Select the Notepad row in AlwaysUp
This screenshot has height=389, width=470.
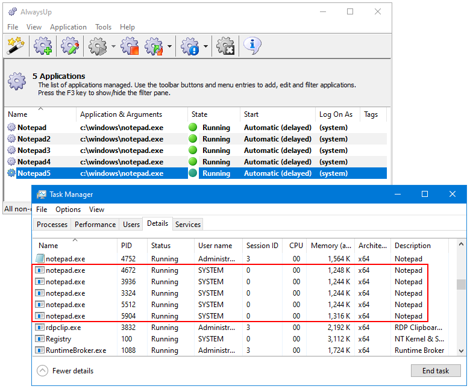tap(196, 128)
